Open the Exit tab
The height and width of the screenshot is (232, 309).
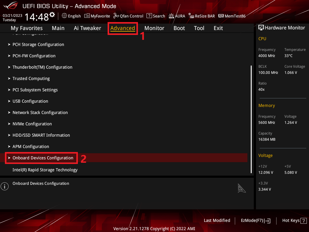click(x=218, y=28)
